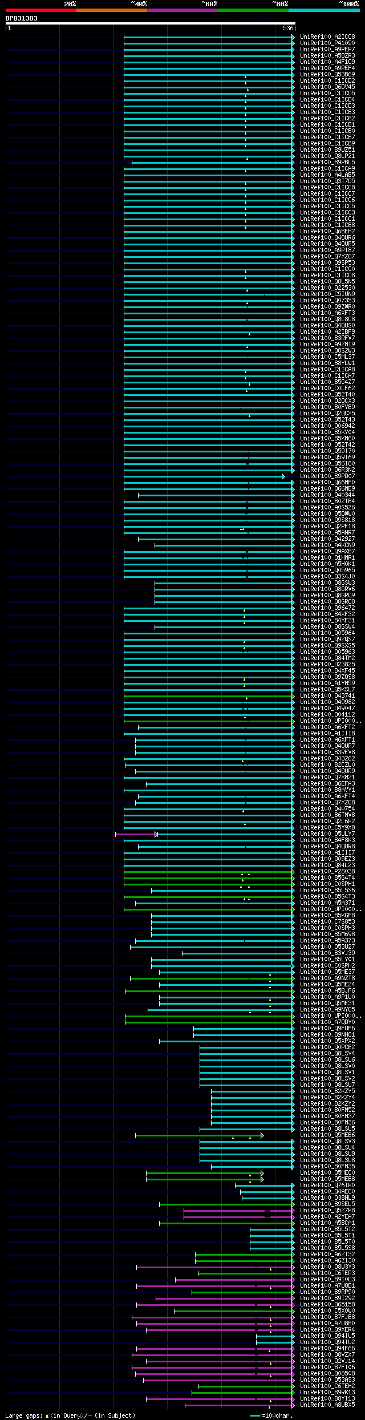This screenshot has width=365, height=1420.
Task: Open hit UniRef100_A2ICC8
Action: (x=327, y=37)
